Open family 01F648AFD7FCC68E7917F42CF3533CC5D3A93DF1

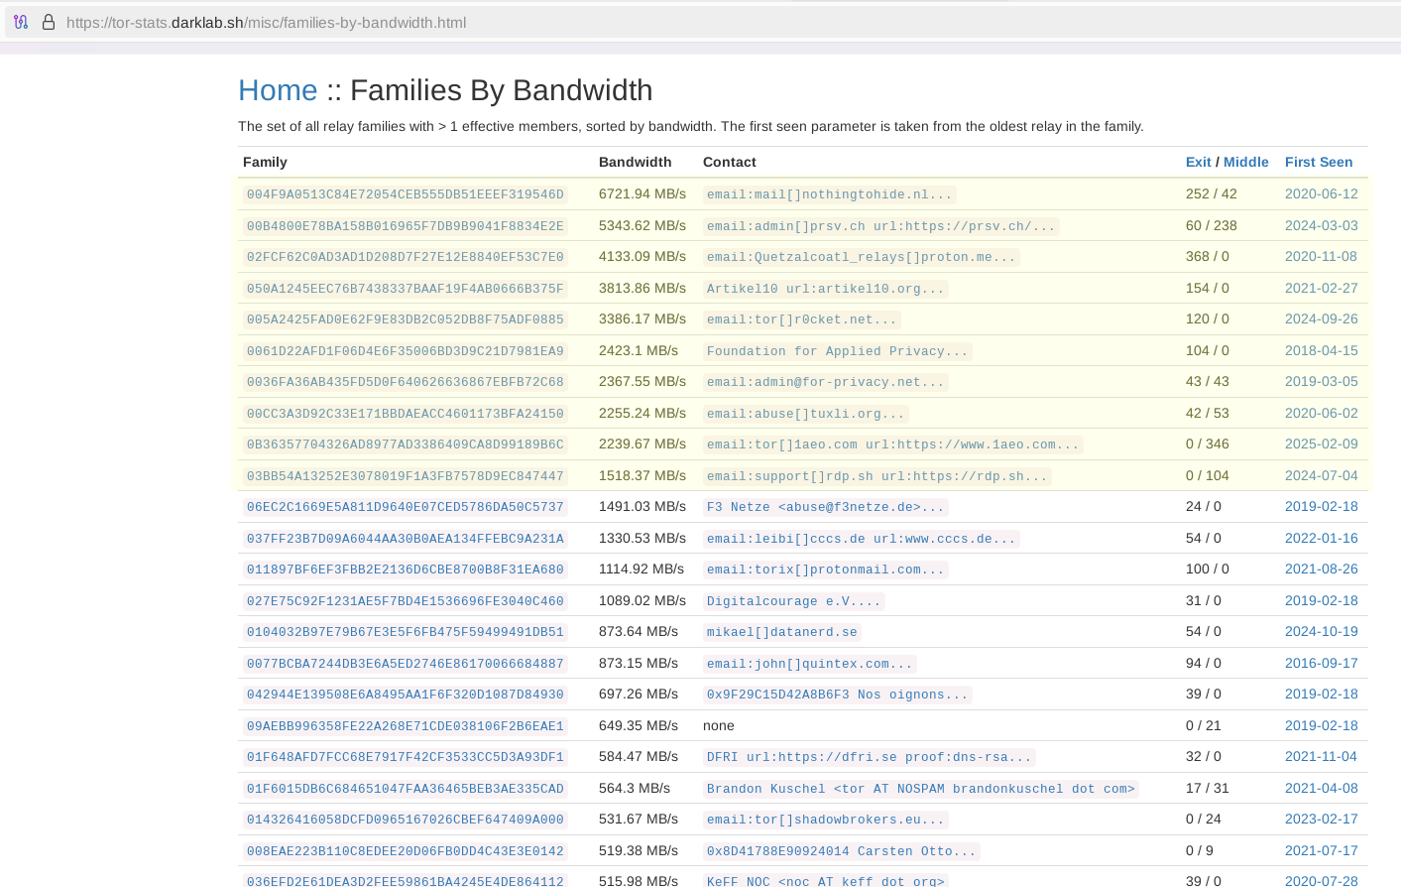[x=406, y=757]
